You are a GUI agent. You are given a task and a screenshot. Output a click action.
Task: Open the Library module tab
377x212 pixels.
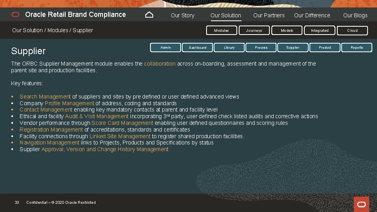(x=229, y=48)
